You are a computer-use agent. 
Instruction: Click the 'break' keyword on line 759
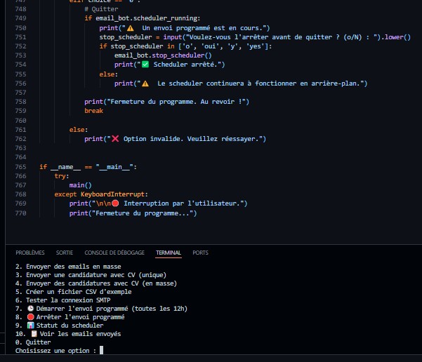(93, 111)
